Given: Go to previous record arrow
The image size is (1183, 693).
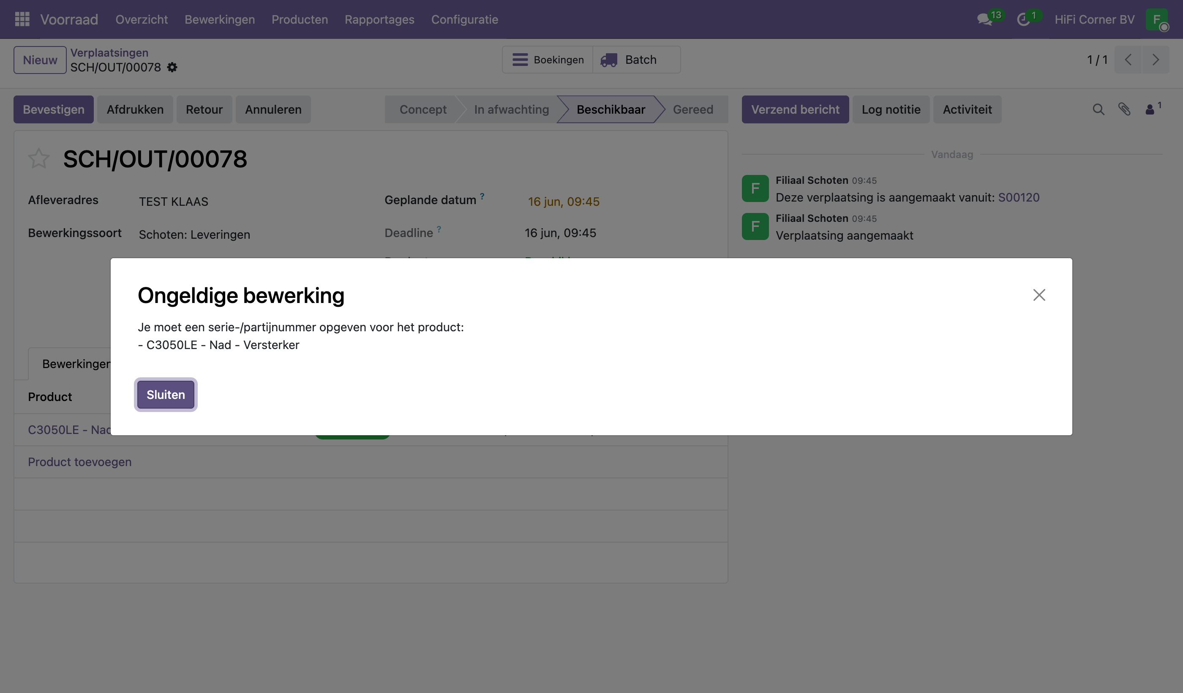Looking at the screenshot, I should coord(1128,60).
